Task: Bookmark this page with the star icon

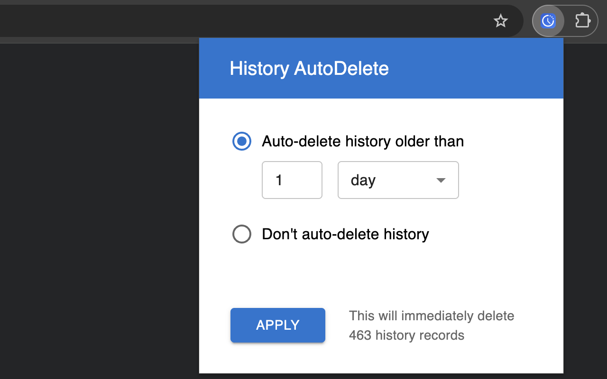Action: coord(501,21)
